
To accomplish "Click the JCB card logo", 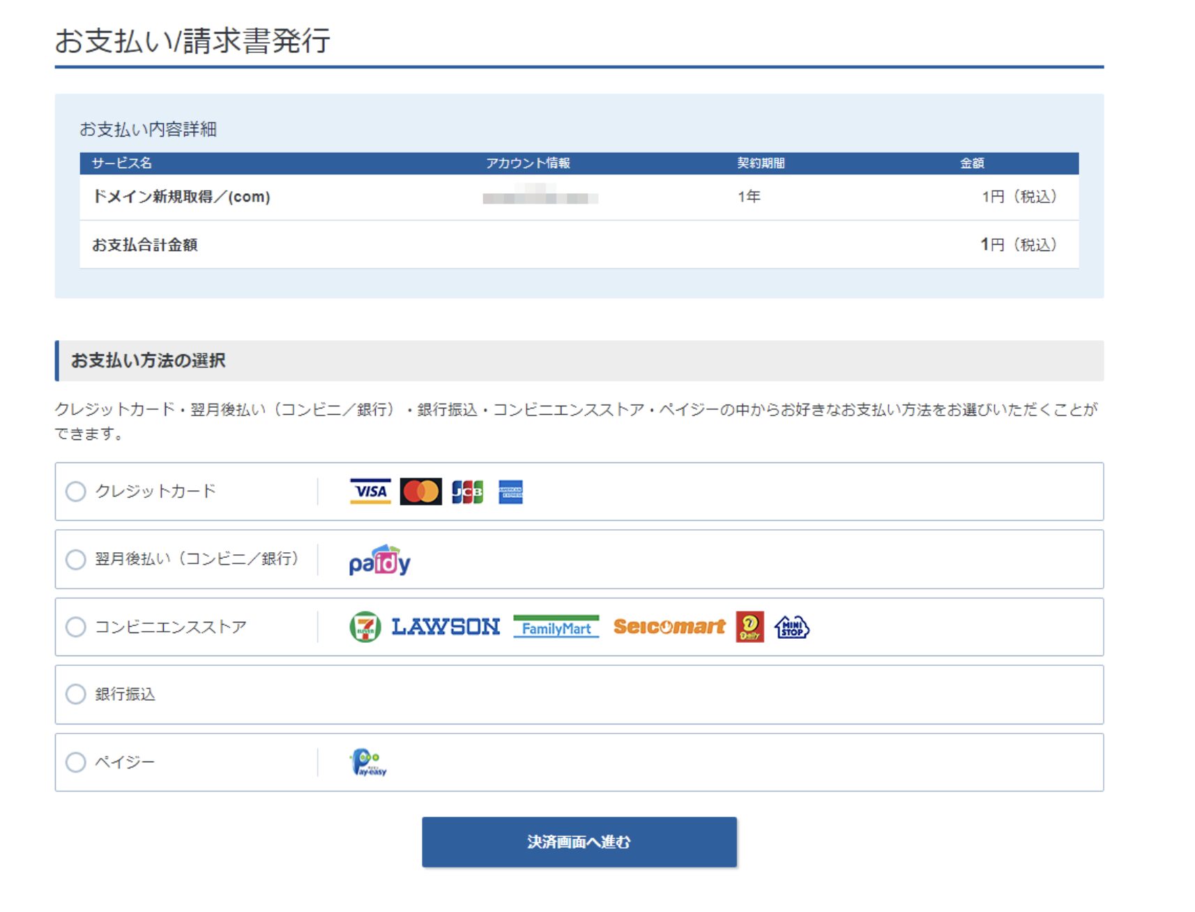I will pos(467,492).
